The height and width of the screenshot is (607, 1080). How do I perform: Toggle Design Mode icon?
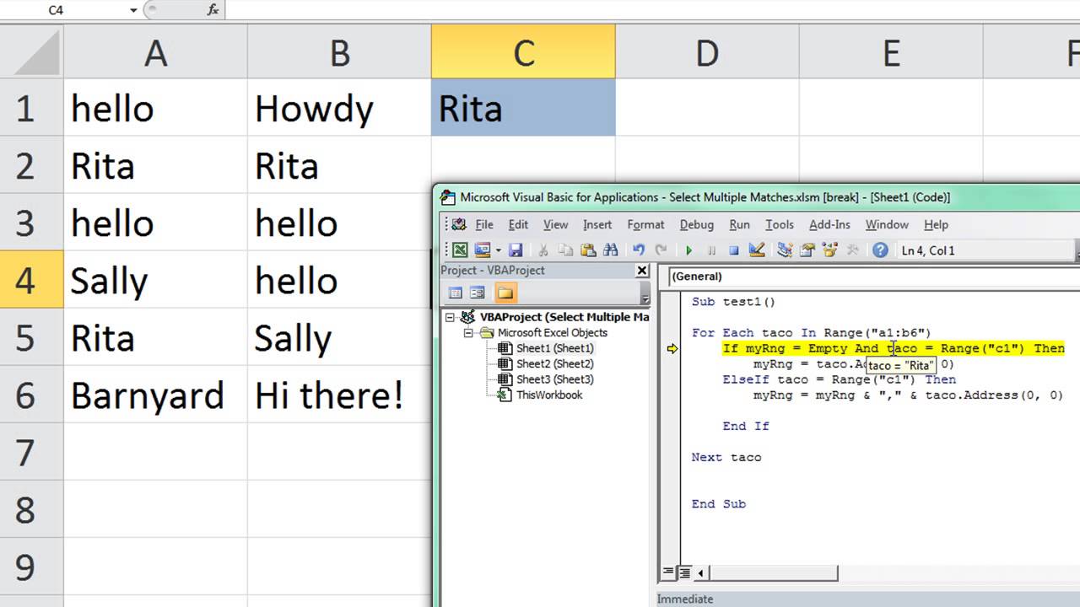pos(757,250)
